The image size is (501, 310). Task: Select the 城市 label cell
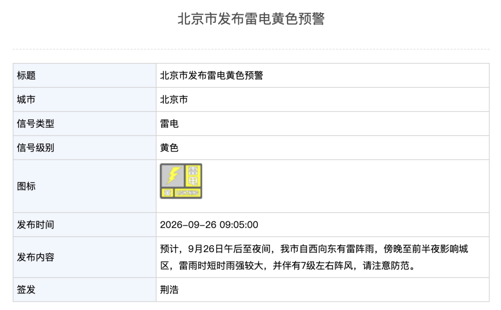[84, 99]
